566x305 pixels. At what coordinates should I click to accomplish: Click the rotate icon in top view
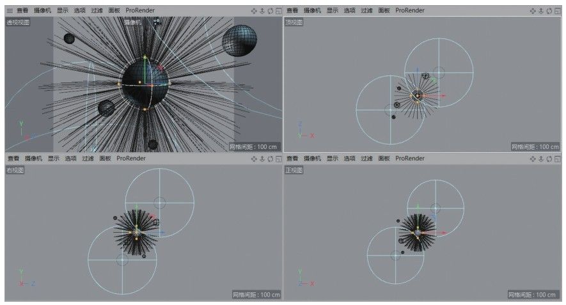[x=549, y=11]
